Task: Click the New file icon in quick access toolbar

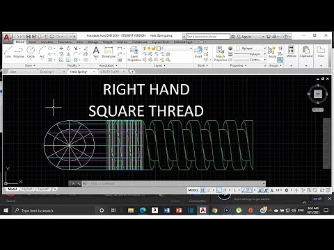Action: (17, 36)
